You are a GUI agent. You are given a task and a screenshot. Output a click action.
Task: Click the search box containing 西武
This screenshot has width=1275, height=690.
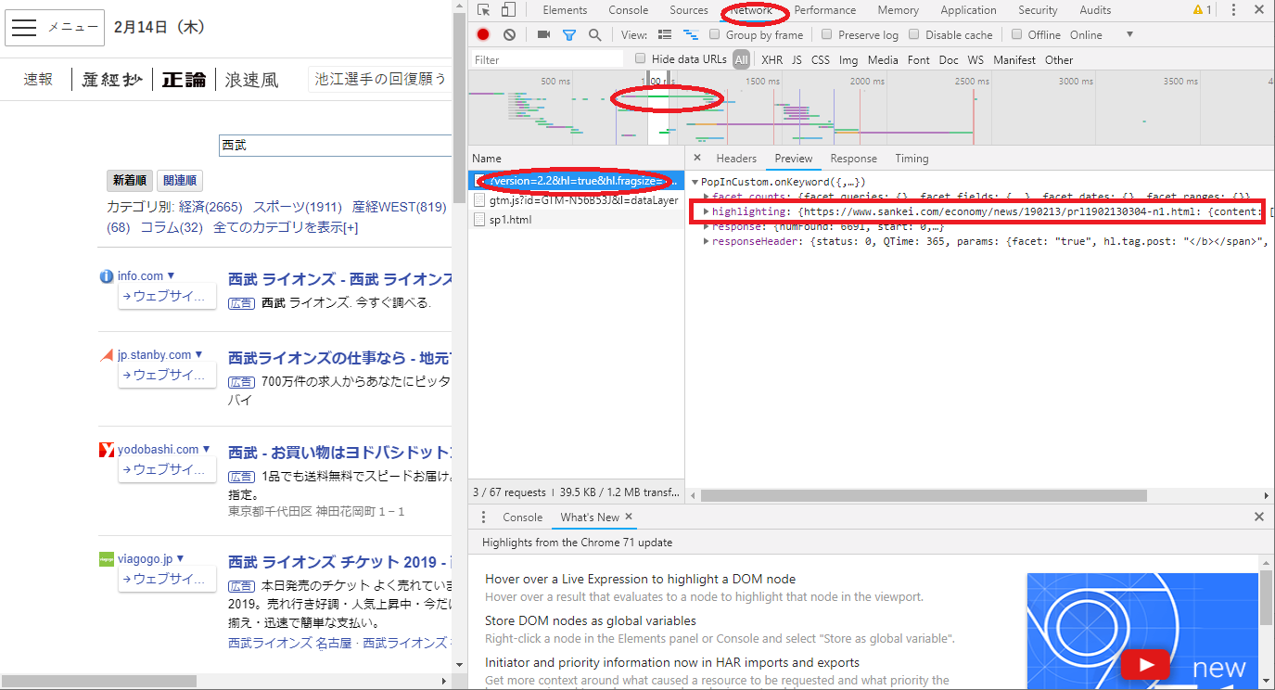tap(334, 146)
